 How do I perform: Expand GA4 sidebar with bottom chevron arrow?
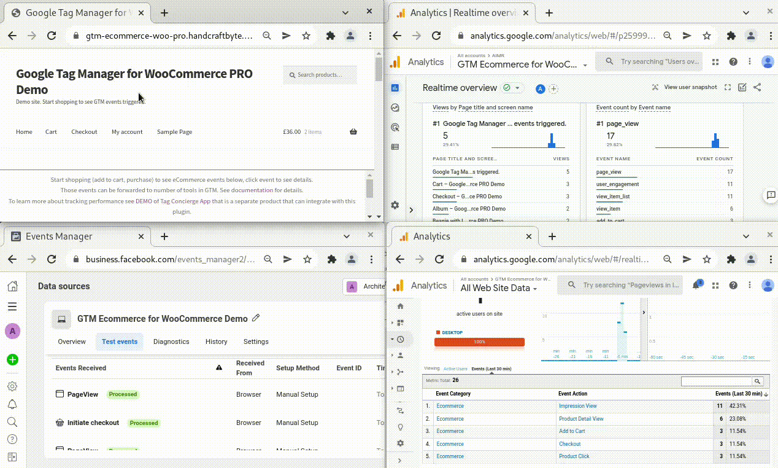[x=411, y=209]
